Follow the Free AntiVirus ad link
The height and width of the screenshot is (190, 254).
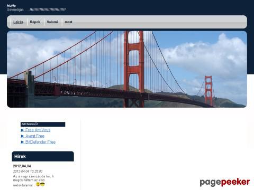[x=38, y=130]
